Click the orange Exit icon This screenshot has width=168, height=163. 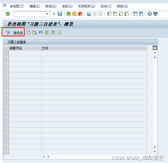74,14
